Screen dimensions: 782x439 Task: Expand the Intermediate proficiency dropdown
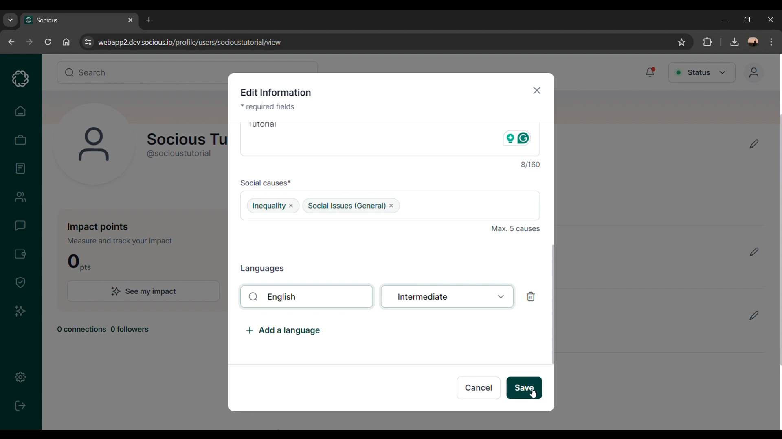(x=447, y=297)
